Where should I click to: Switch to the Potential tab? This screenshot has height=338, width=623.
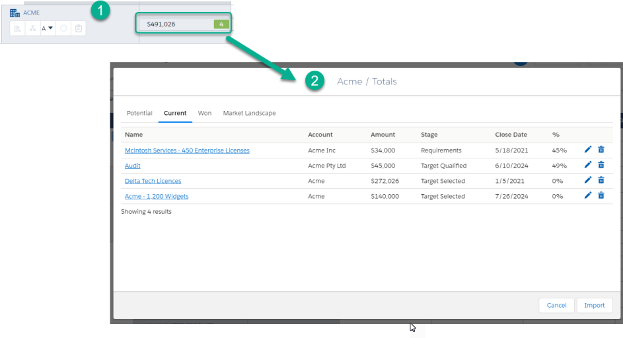[x=139, y=114]
